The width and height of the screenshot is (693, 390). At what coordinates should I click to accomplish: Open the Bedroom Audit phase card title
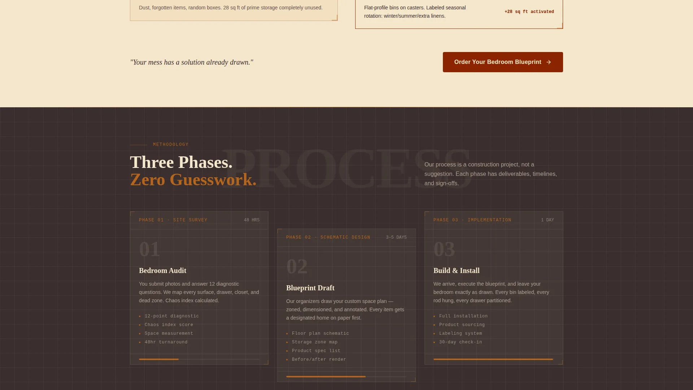coord(162,270)
